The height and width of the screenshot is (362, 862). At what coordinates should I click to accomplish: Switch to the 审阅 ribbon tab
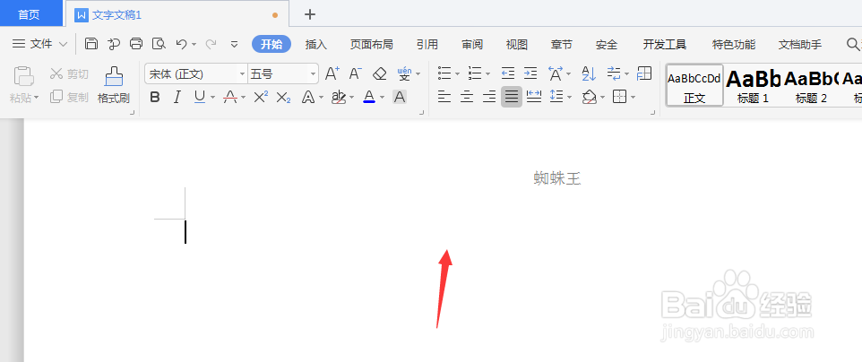pos(472,45)
